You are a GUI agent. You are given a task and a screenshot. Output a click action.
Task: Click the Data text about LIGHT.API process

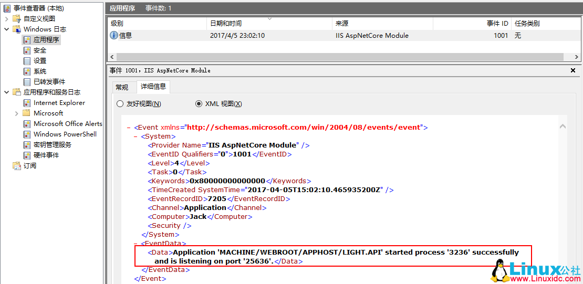(337, 257)
